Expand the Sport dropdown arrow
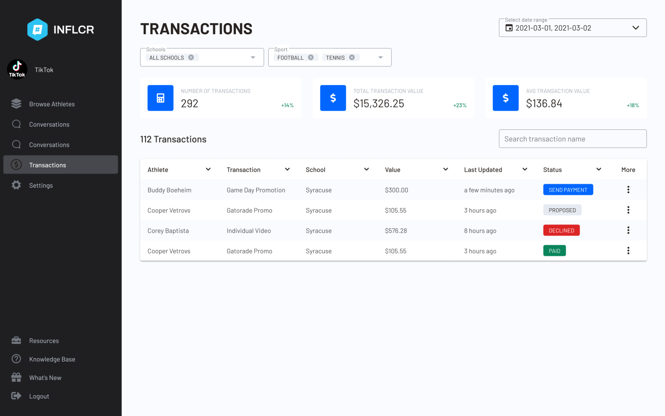This screenshot has height=416, width=665. [x=381, y=58]
